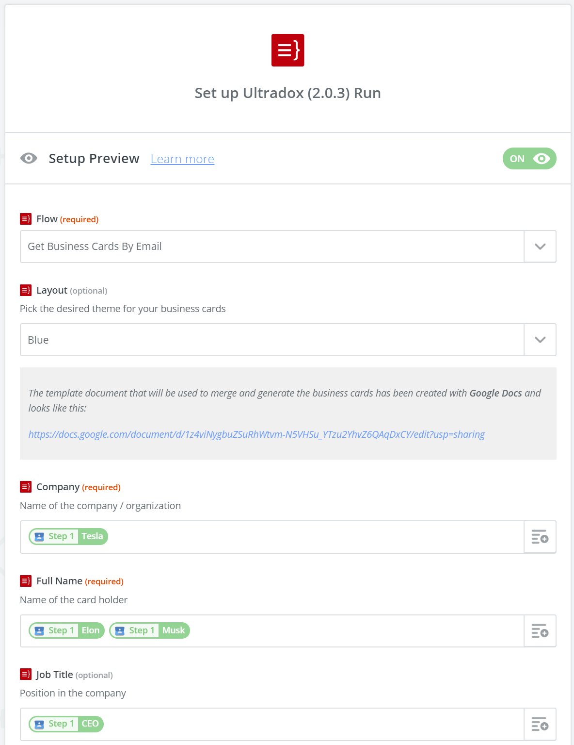Click empty area of Company input field

pos(315,537)
